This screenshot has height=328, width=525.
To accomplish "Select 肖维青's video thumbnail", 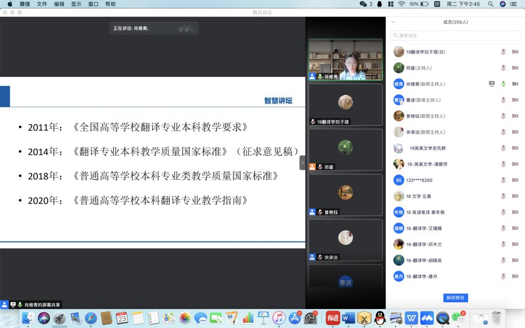I will [345, 59].
